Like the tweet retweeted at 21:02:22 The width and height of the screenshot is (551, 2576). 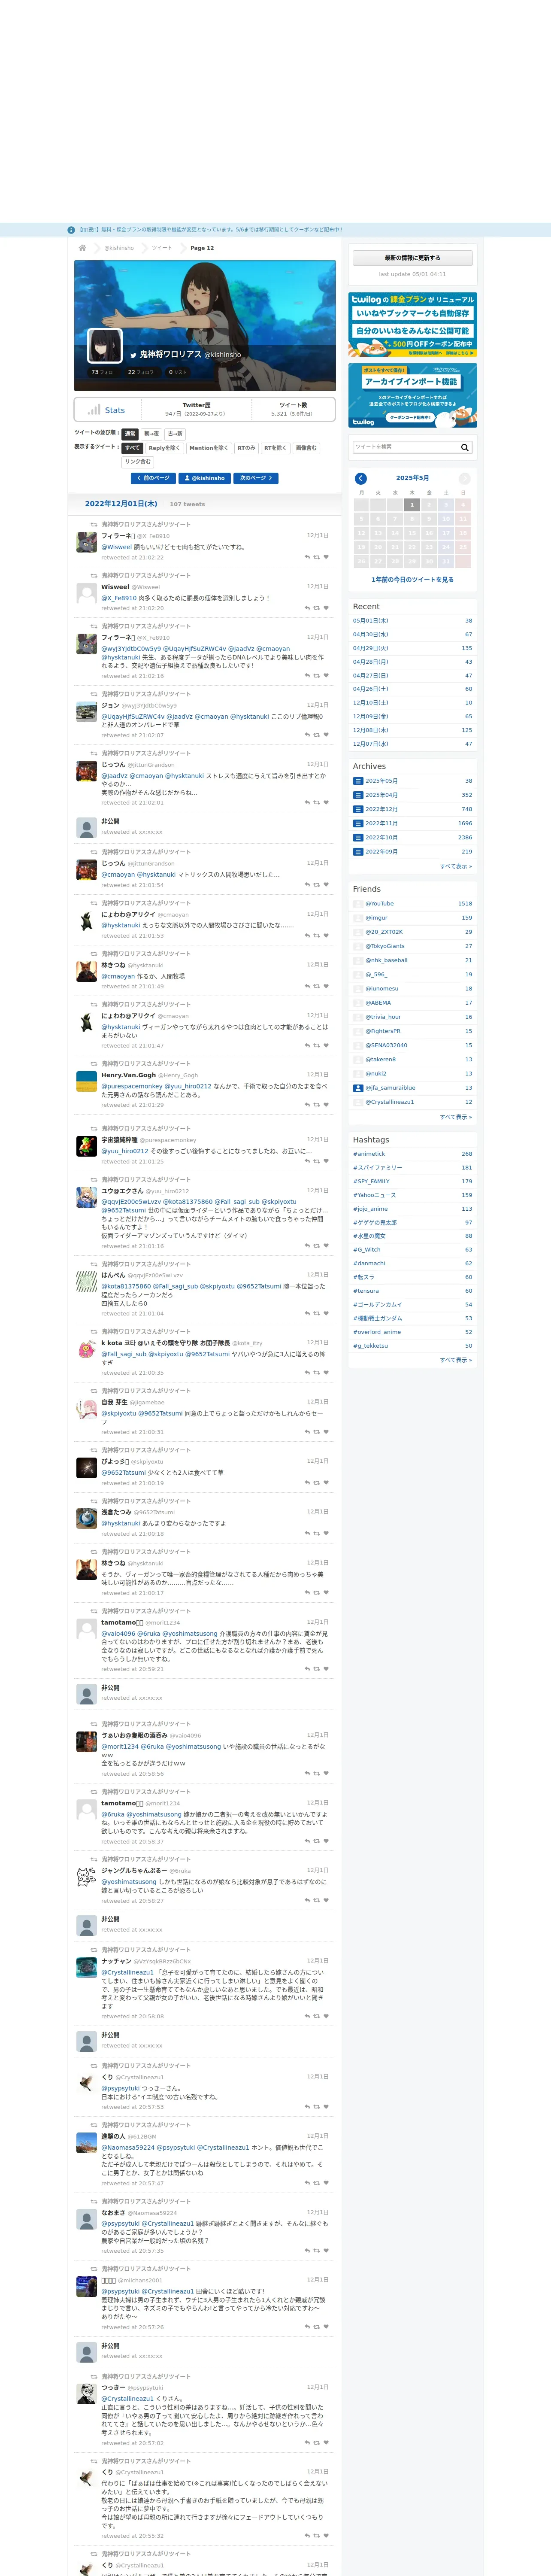point(326,557)
